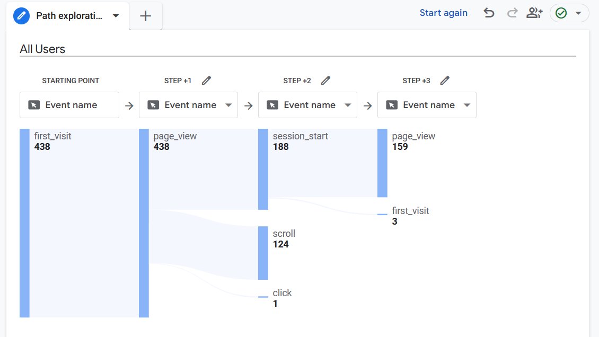The width and height of the screenshot is (599, 337).
Task: Click the Start again link
Action: [443, 13]
